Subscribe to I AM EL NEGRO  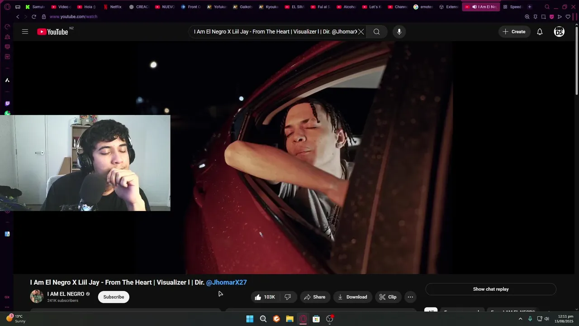(114, 297)
